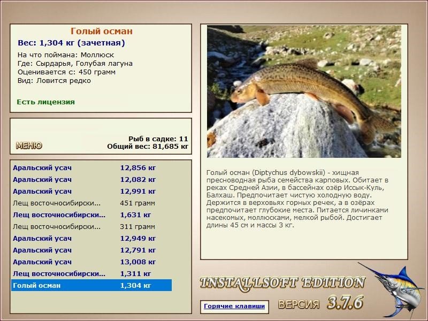
Task: Click the Есть лицензия label
Action: (x=46, y=102)
